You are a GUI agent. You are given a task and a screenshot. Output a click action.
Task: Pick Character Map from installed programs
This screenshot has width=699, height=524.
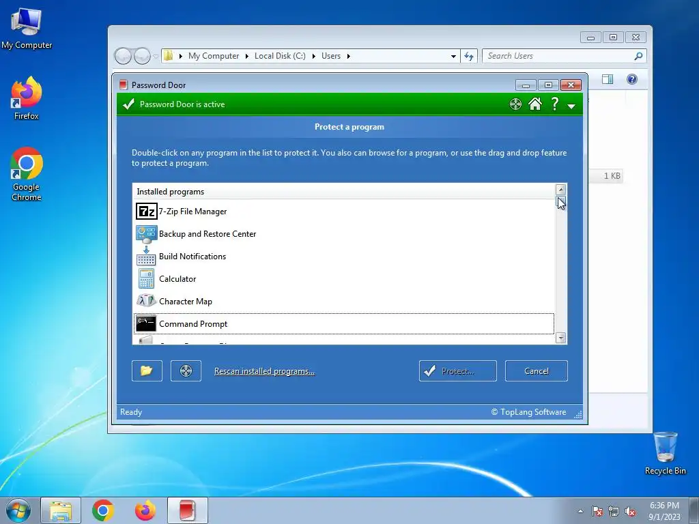click(x=344, y=301)
